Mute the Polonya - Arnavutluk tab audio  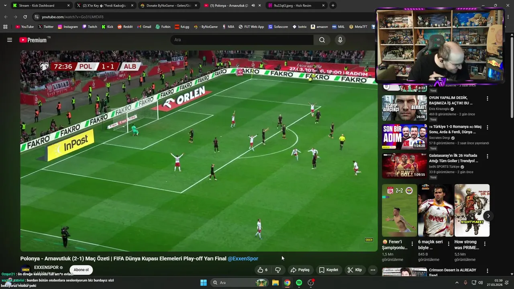click(x=253, y=6)
